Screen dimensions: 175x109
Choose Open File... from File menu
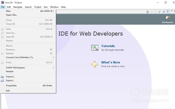point(28,15)
